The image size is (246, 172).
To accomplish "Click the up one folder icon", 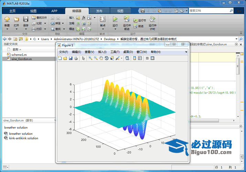I will 15,39.
